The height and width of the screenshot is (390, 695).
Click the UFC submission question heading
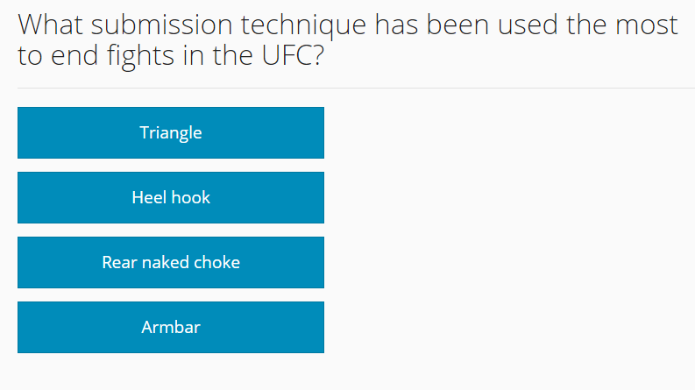(347, 40)
